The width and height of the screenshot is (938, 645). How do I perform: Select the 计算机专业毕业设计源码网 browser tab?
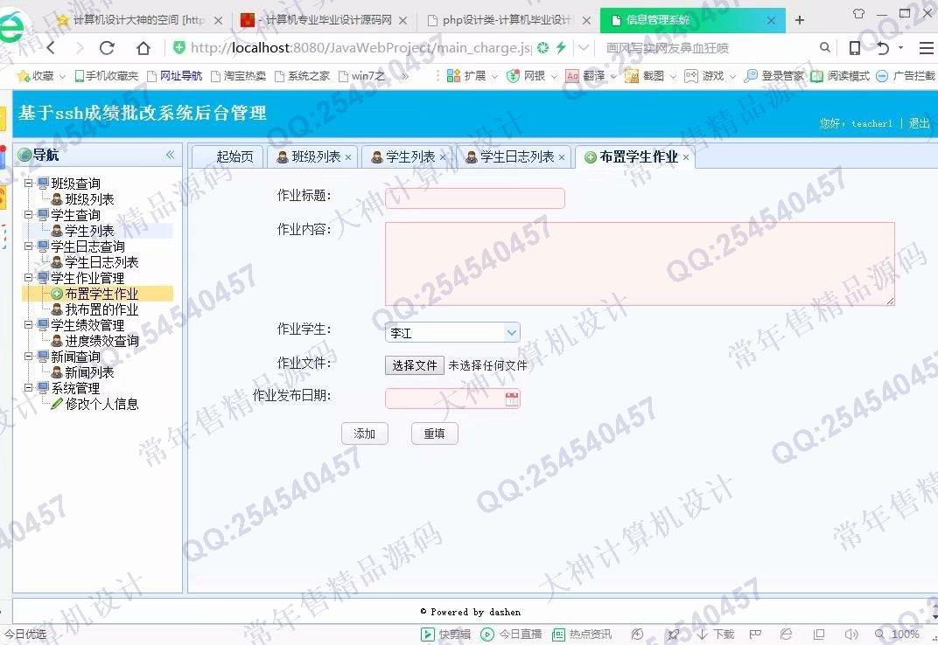point(323,20)
